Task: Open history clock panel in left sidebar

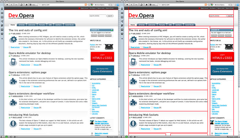Action: pyautogui.click(x=2, y=34)
